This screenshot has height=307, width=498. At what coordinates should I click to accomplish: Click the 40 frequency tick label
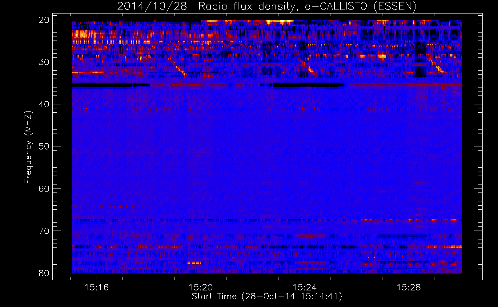[x=44, y=104]
